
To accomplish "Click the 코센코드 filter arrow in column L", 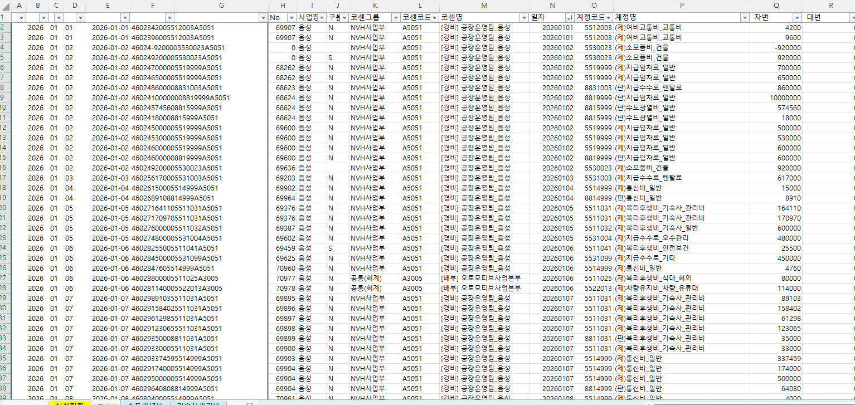I will [433, 18].
